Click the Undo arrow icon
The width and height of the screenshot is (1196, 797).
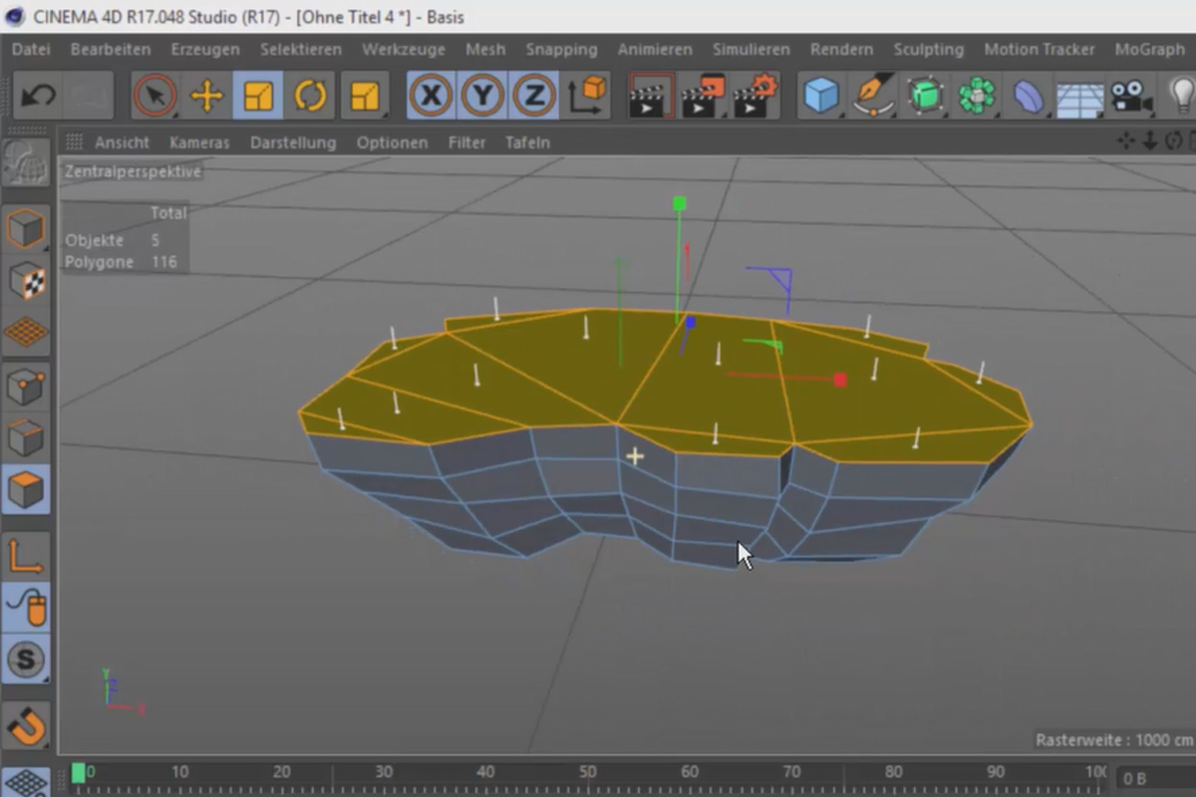pos(39,96)
